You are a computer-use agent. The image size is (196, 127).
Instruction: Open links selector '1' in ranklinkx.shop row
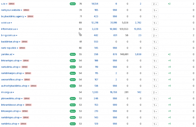click(155, 124)
